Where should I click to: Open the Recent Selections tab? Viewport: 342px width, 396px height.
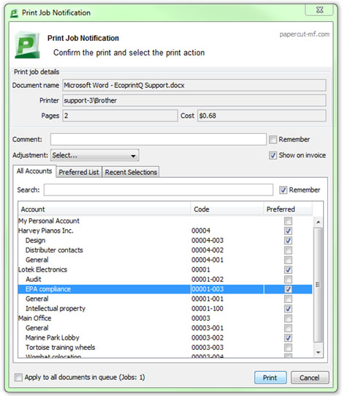pos(131,172)
